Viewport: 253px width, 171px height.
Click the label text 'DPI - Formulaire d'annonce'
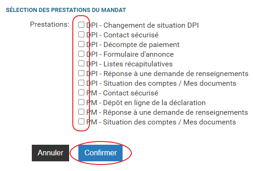(x=130, y=54)
